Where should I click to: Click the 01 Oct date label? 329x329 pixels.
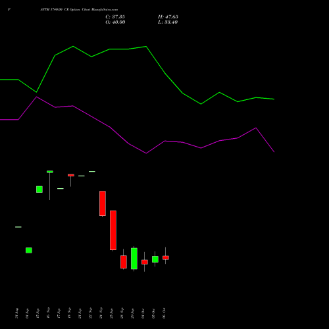[x=143, y=313]
